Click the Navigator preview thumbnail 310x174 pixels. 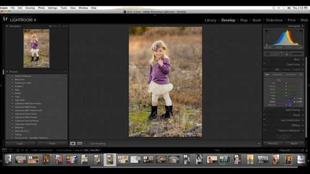(x=36, y=48)
